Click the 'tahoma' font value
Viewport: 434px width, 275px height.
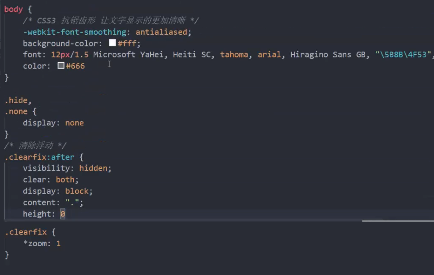tap(234, 55)
